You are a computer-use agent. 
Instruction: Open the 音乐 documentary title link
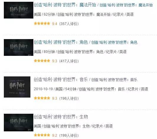point(61,79)
